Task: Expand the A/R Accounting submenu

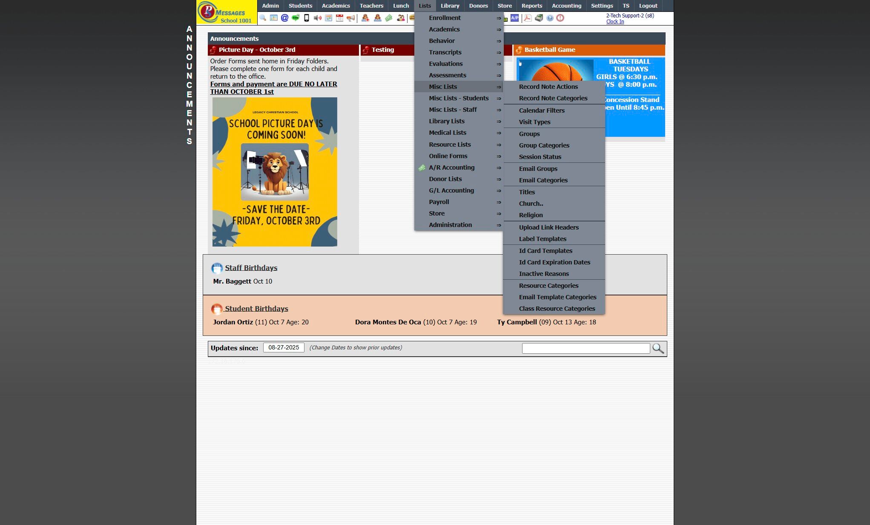Action: click(451, 167)
